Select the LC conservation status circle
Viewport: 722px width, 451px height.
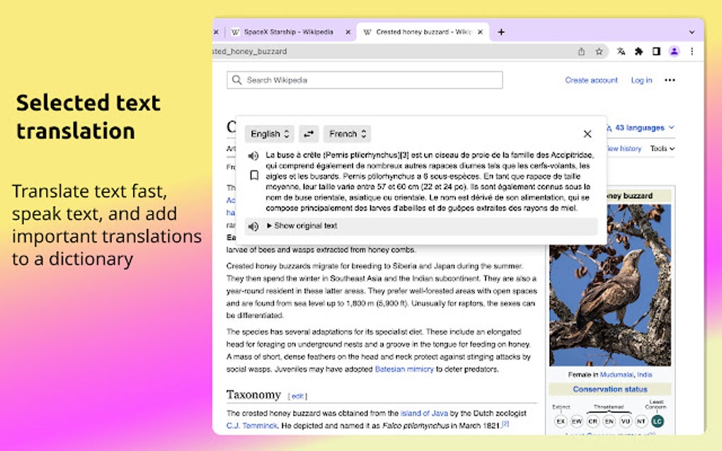point(656,420)
